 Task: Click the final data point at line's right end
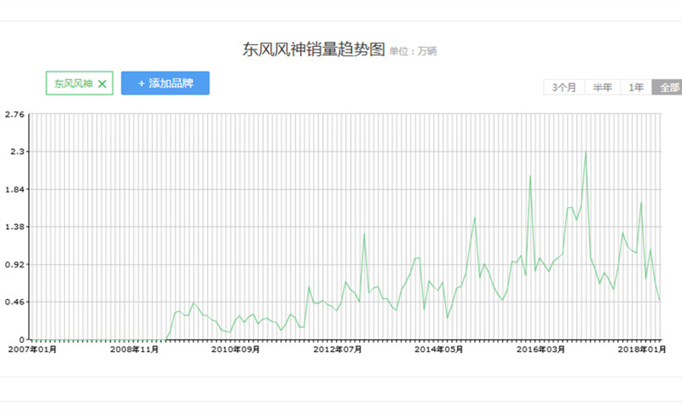(x=660, y=300)
